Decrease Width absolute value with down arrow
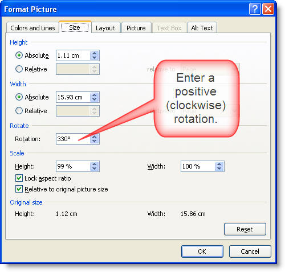 95,99
